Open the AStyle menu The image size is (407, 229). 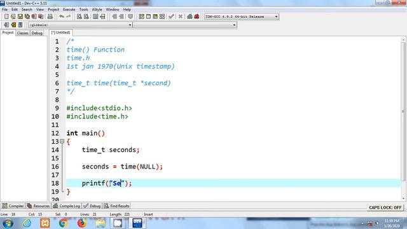click(97, 10)
